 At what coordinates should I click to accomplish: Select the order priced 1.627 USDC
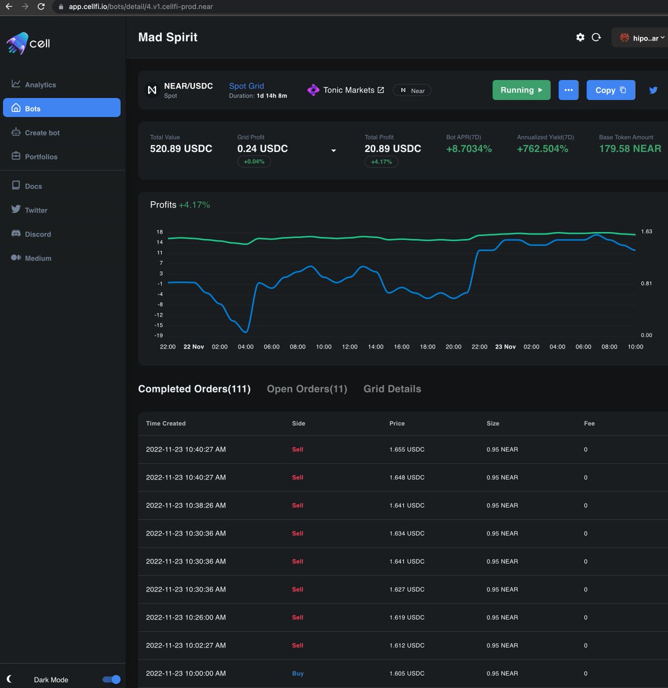tap(403, 589)
